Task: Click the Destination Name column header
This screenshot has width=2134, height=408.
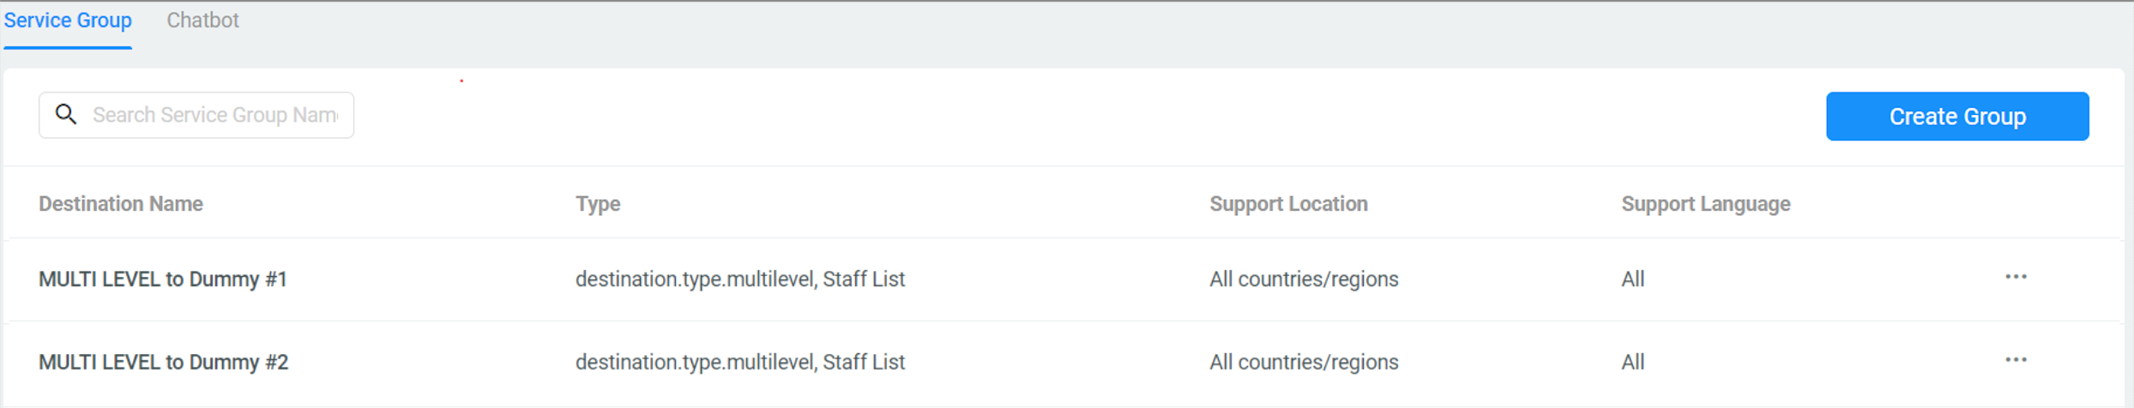Action: (x=121, y=204)
